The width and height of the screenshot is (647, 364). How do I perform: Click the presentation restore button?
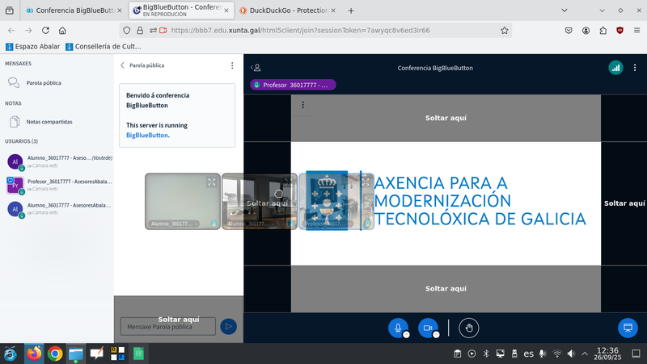pyautogui.click(x=627, y=328)
